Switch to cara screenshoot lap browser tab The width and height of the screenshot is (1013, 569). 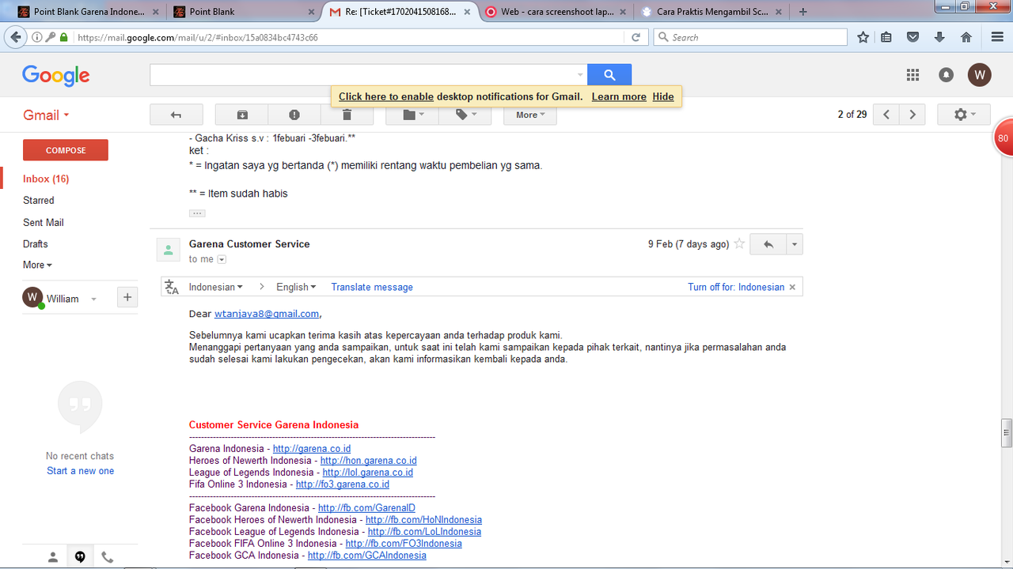pyautogui.click(x=557, y=12)
